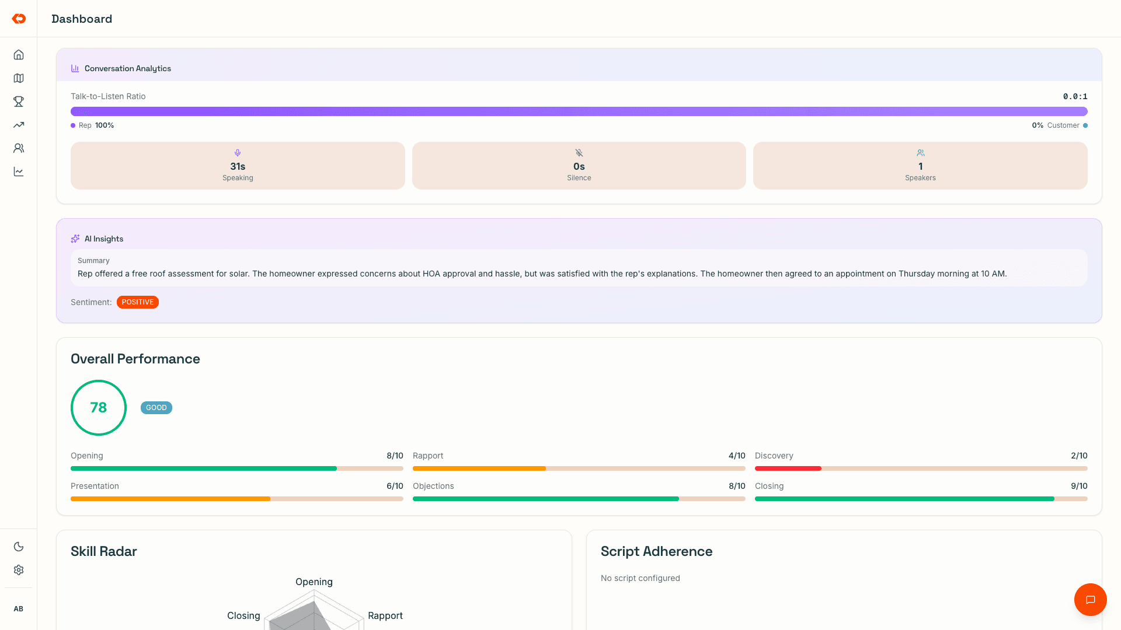Click the orange app logo
The image size is (1121, 630).
click(x=19, y=19)
